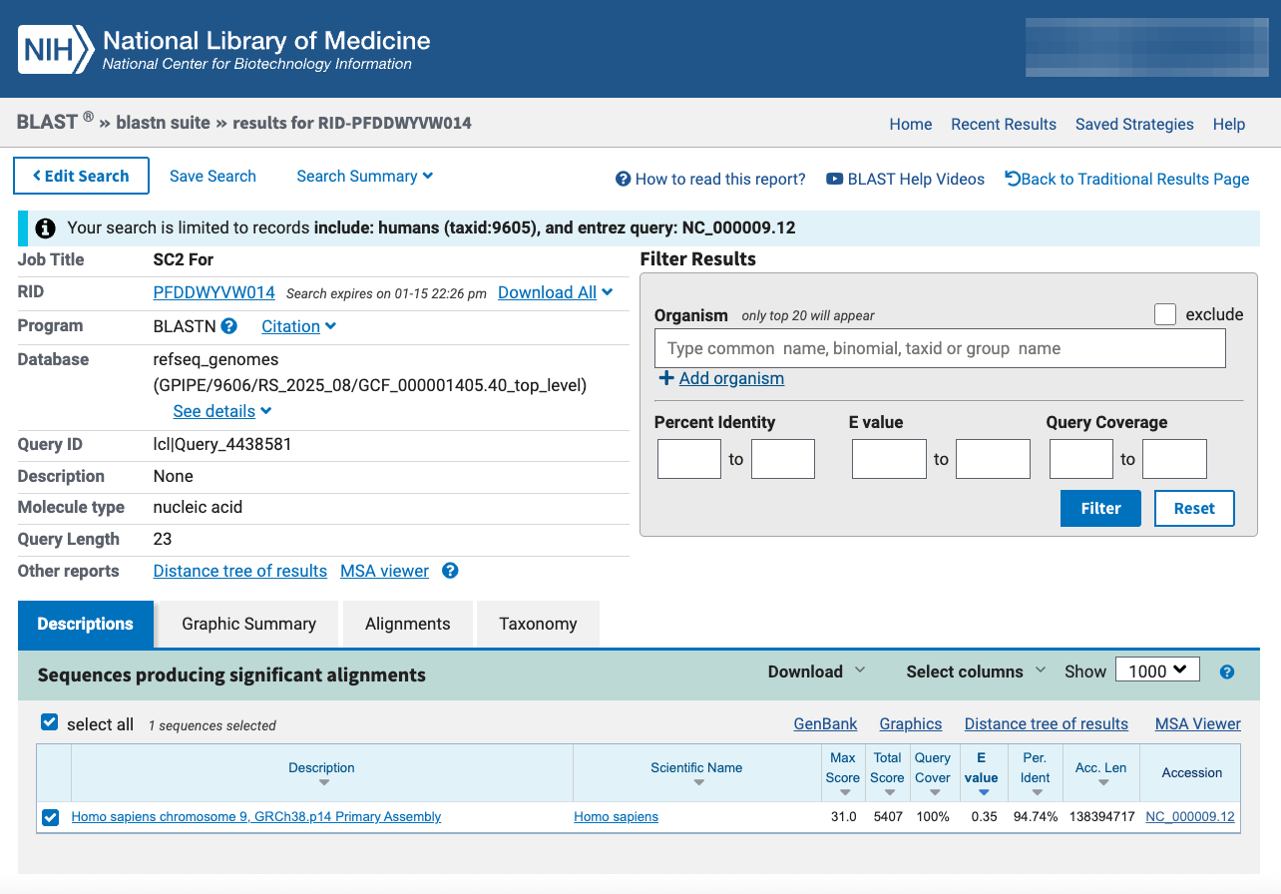Open Saved Strategies

click(1134, 124)
